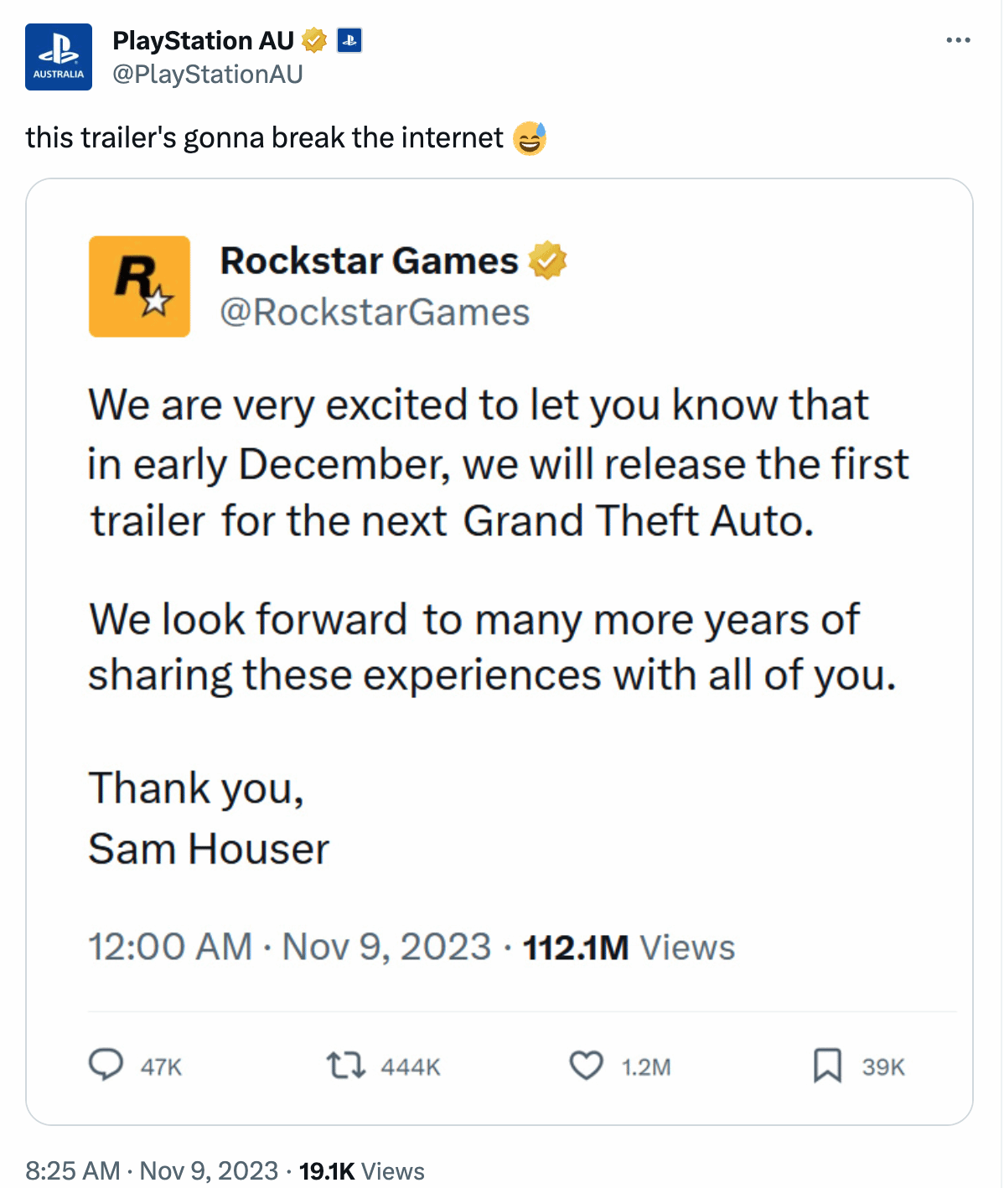
Task: Click the retweet arrows icon
Action: (345, 1066)
